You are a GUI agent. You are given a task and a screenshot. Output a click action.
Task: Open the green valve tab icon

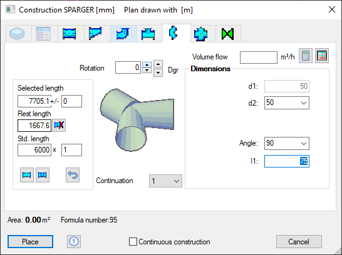[227, 34]
